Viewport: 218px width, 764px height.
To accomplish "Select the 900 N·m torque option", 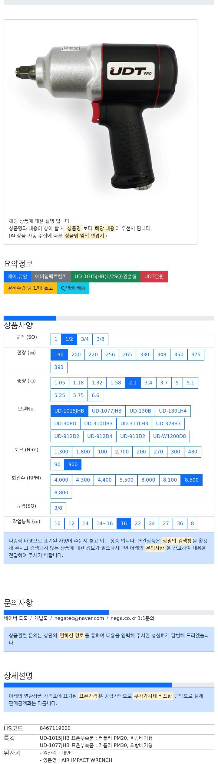I will 73,464.
